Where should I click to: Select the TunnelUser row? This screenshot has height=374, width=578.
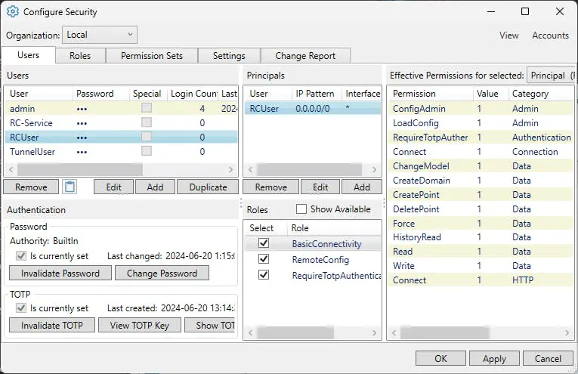30,152
